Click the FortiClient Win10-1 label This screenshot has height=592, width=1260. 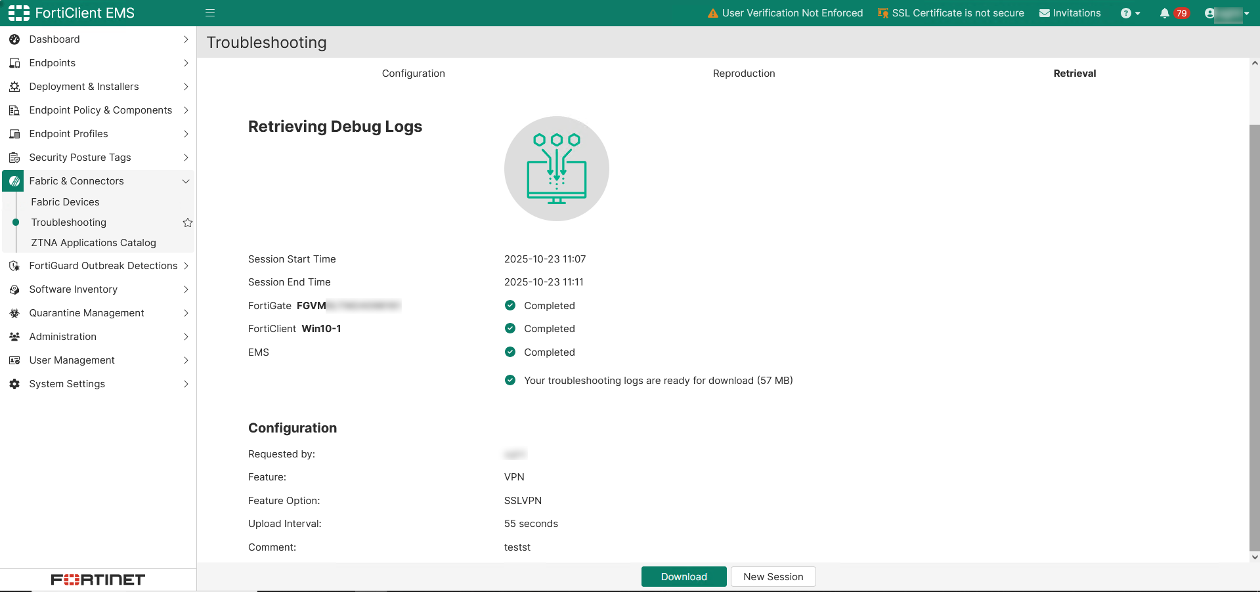click(295, 329)
